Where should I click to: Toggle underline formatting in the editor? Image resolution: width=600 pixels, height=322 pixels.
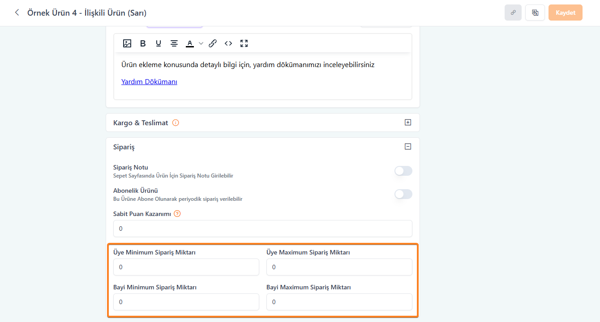pos(159,43)
